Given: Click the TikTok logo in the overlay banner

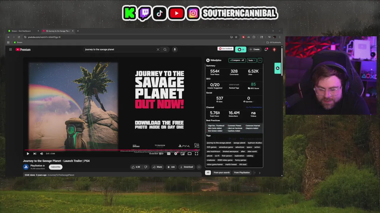Looking at the screenshot, I should point(160,13).
